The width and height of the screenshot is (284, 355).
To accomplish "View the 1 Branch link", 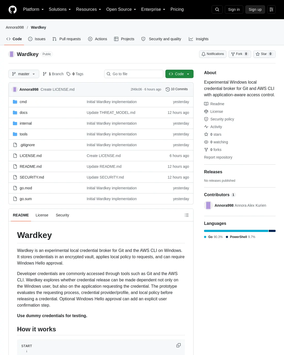I will [x=53, y=74].
